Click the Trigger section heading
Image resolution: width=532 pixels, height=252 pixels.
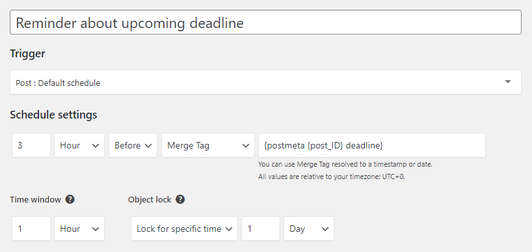pyautogui.click(x=27, y=53)
